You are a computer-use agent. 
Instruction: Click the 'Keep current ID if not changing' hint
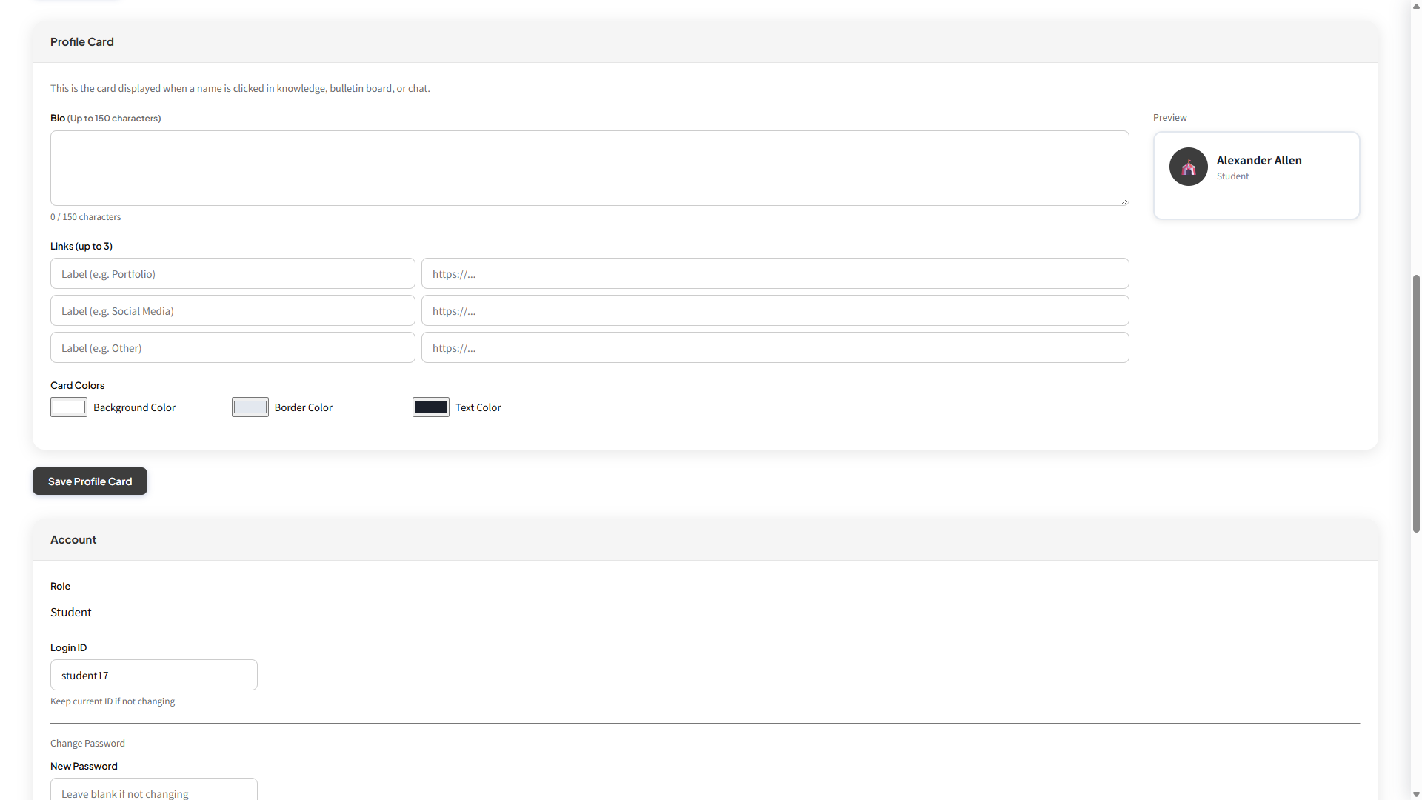(x=113, y=701)
